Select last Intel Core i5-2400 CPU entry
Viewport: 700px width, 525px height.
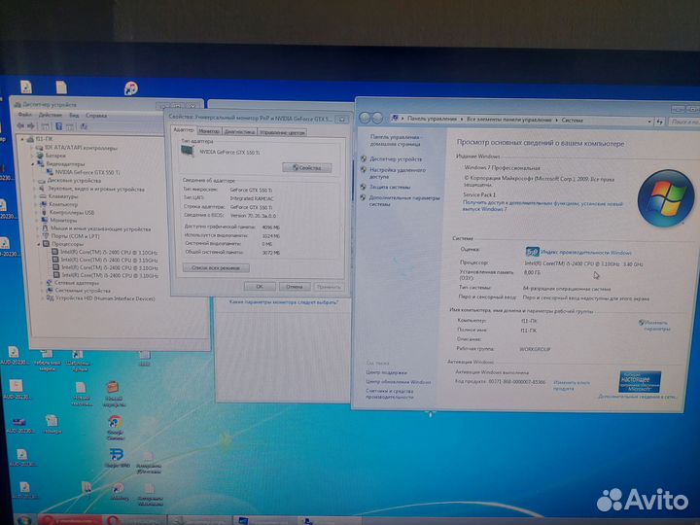click(110, 276)
